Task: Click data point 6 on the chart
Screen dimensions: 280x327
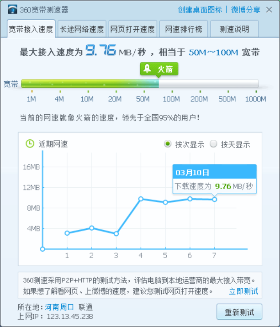Action: tap(190, 199)
